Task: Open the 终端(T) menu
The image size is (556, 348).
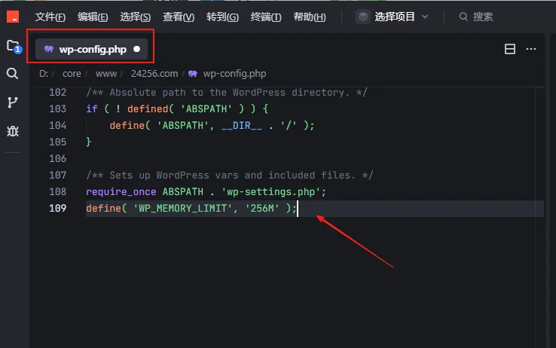Action: [265, 17]
